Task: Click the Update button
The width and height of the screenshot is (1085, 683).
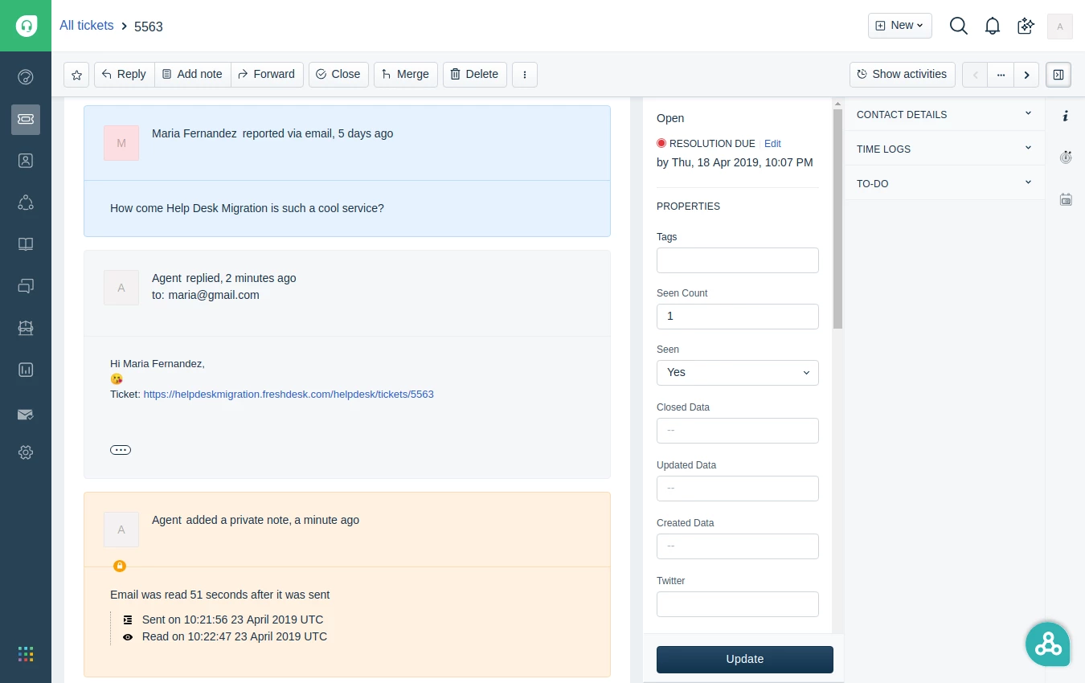Action: (745, 659)
